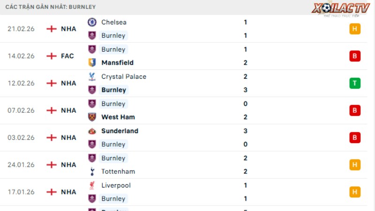Image resolution: width=375 pixels, height=211 pixels.
Task: Click the Crystal Palace crest icon
Action: tap(92, 76)
